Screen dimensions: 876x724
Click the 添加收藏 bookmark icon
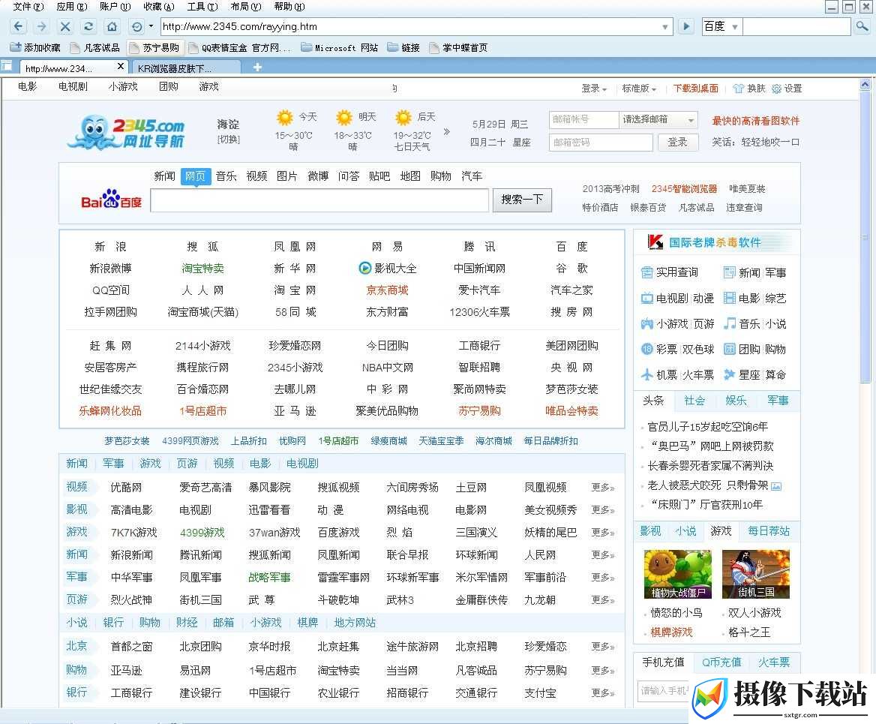tap(16, 47)
